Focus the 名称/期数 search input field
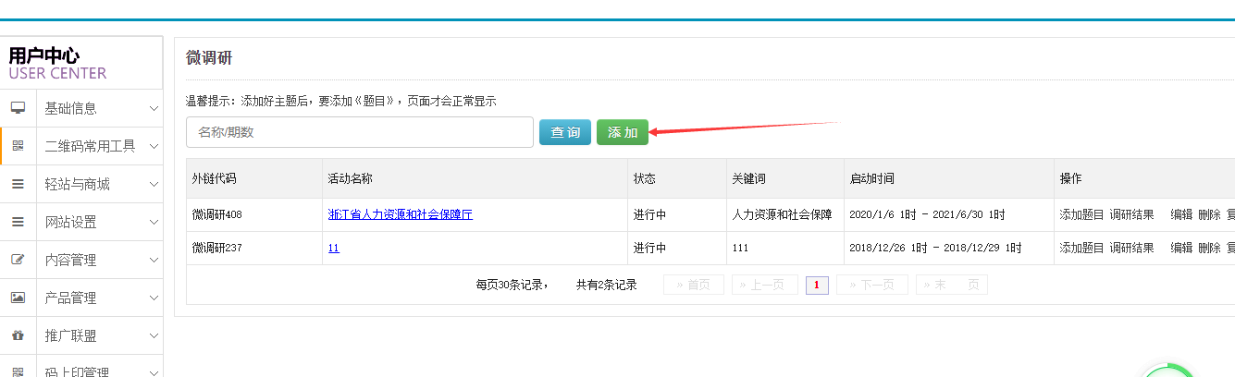This screenshot has height=377, width=1235. (359, 132)
